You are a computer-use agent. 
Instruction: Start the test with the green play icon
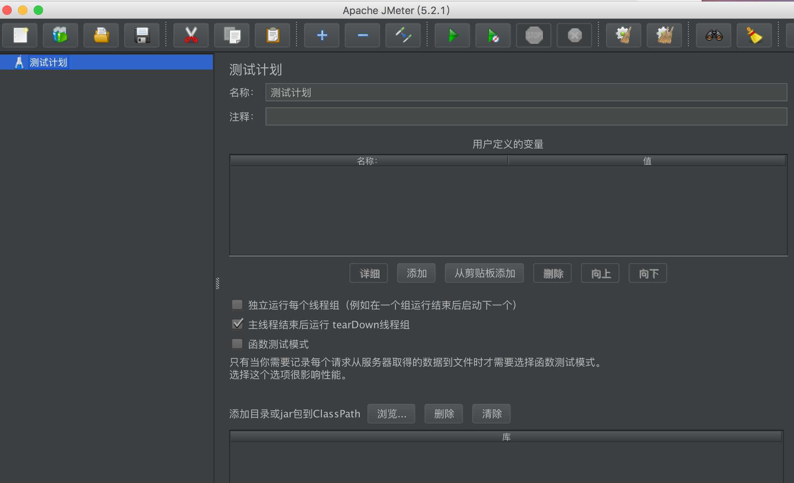(x=452, y=36)
